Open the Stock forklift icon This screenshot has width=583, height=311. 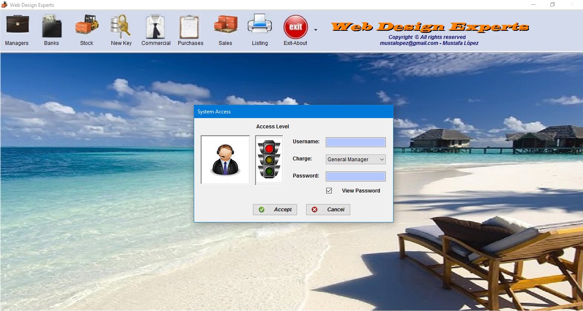(x=86, y=26)
